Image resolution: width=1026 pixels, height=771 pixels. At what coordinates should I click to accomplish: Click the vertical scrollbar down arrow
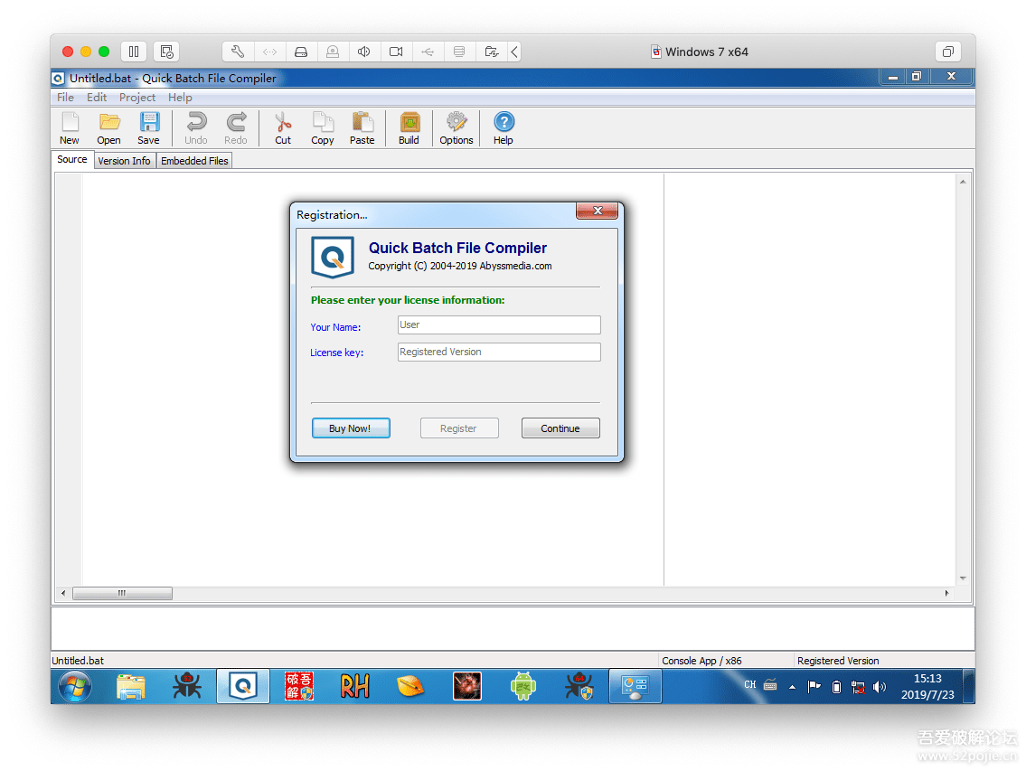click(x=963, y=578)
